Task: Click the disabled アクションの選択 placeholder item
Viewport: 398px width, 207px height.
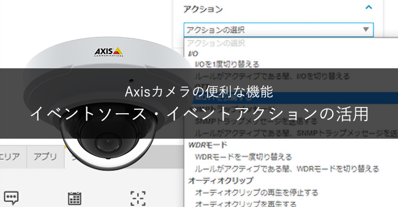Action: [215, 43]
